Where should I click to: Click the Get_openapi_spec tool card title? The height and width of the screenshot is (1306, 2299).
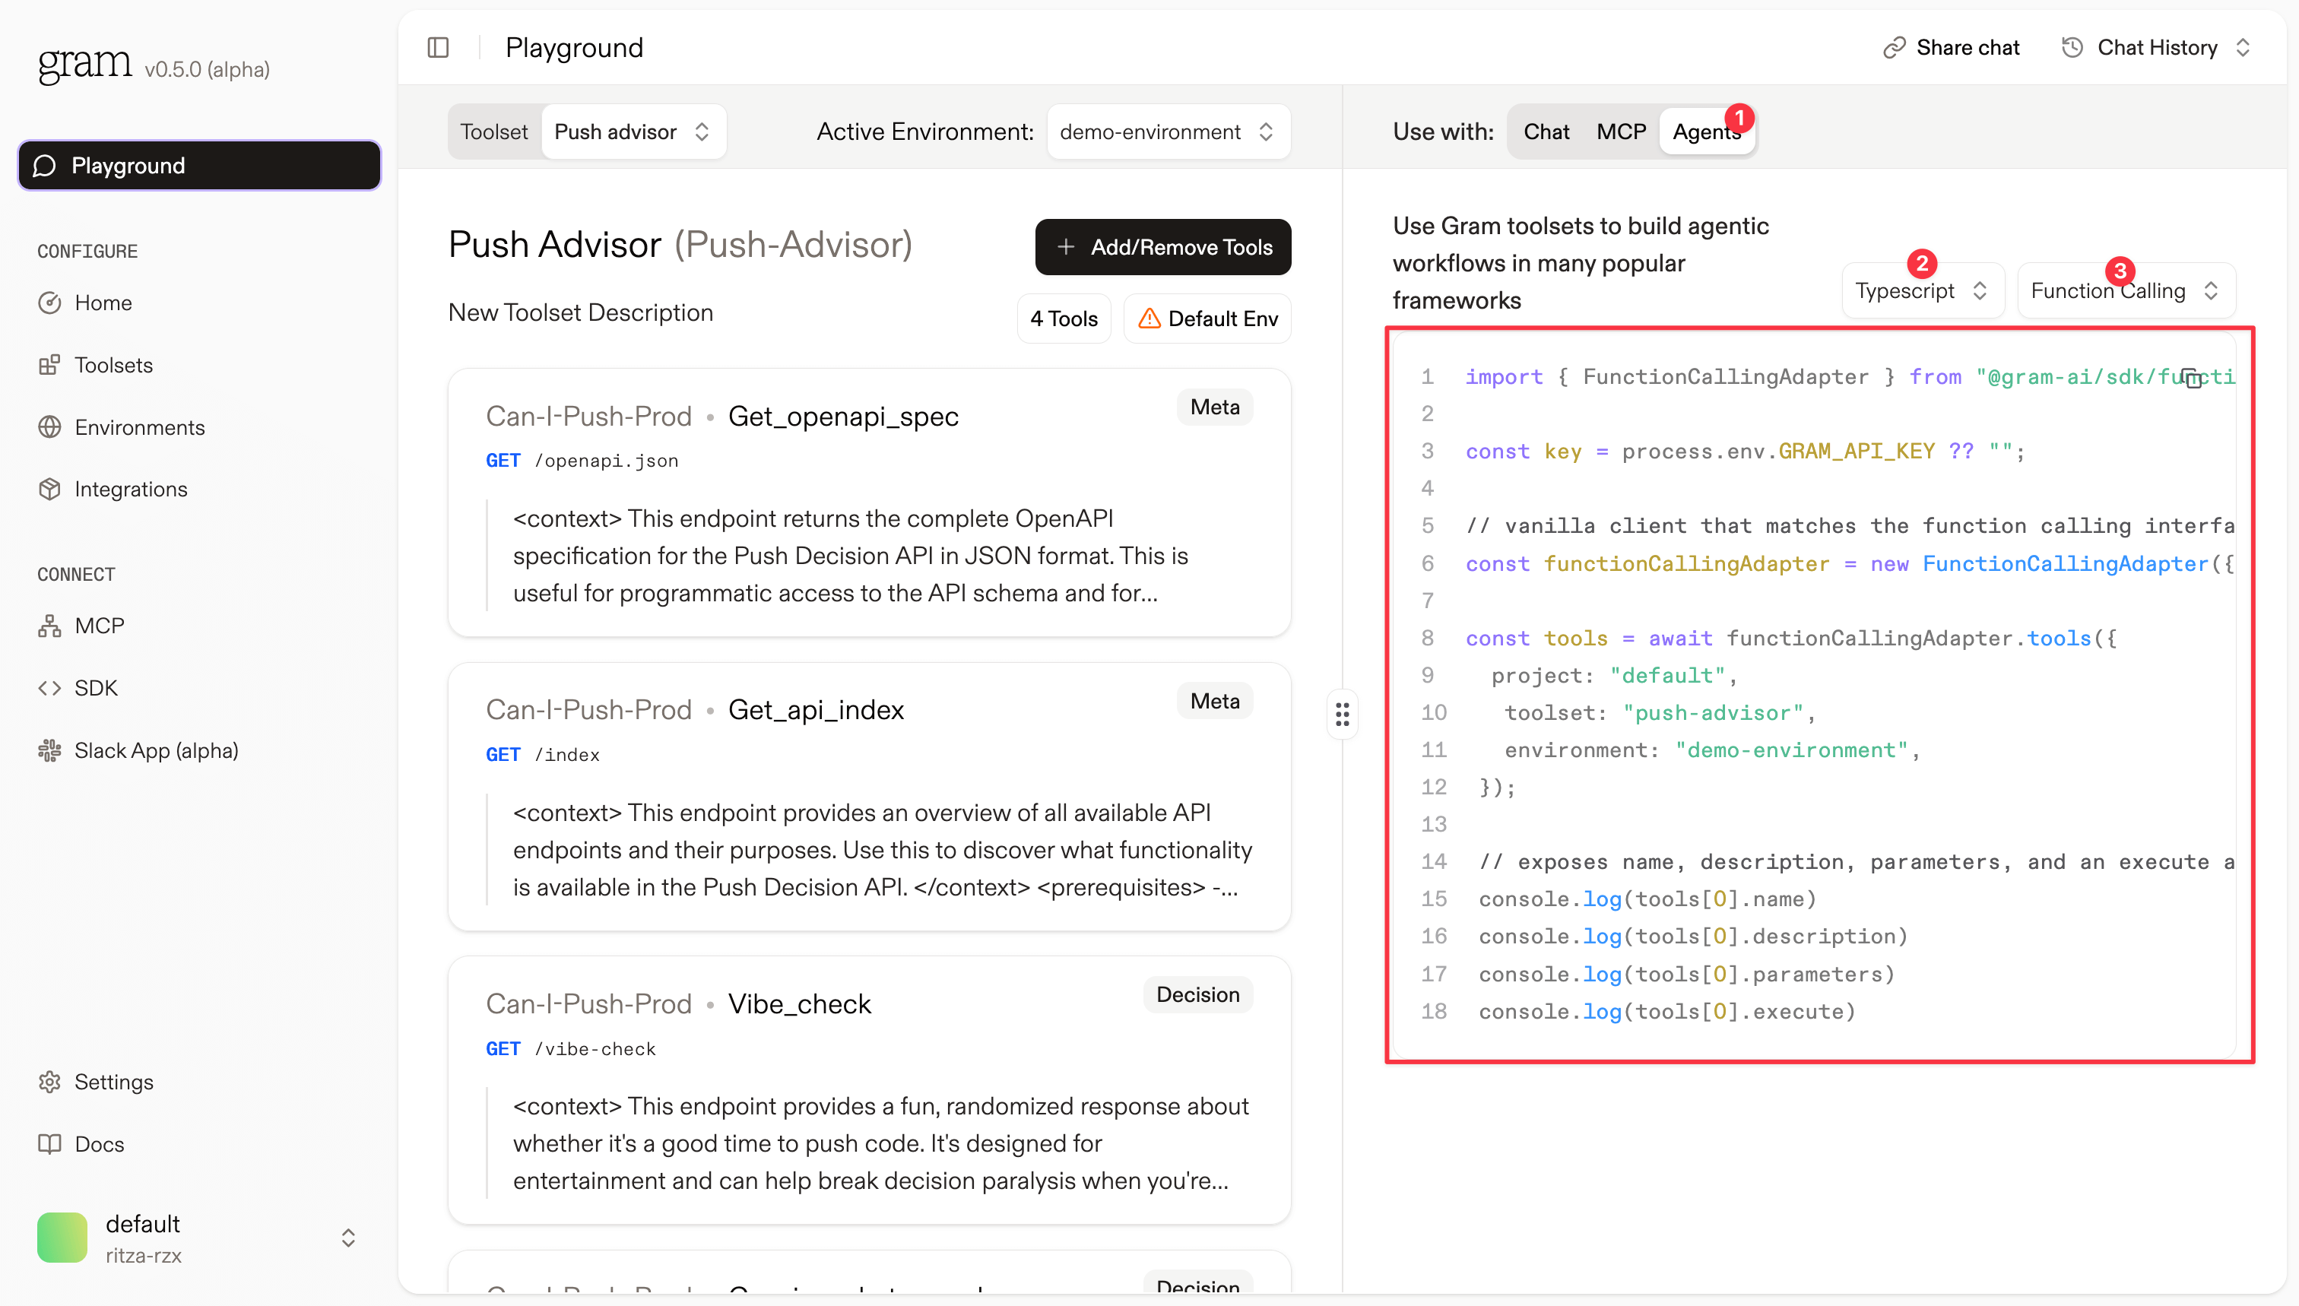(x=842, y=416)
